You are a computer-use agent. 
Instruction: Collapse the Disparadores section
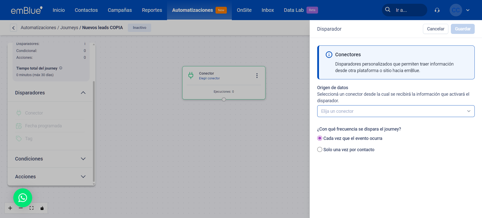[83, 93]
